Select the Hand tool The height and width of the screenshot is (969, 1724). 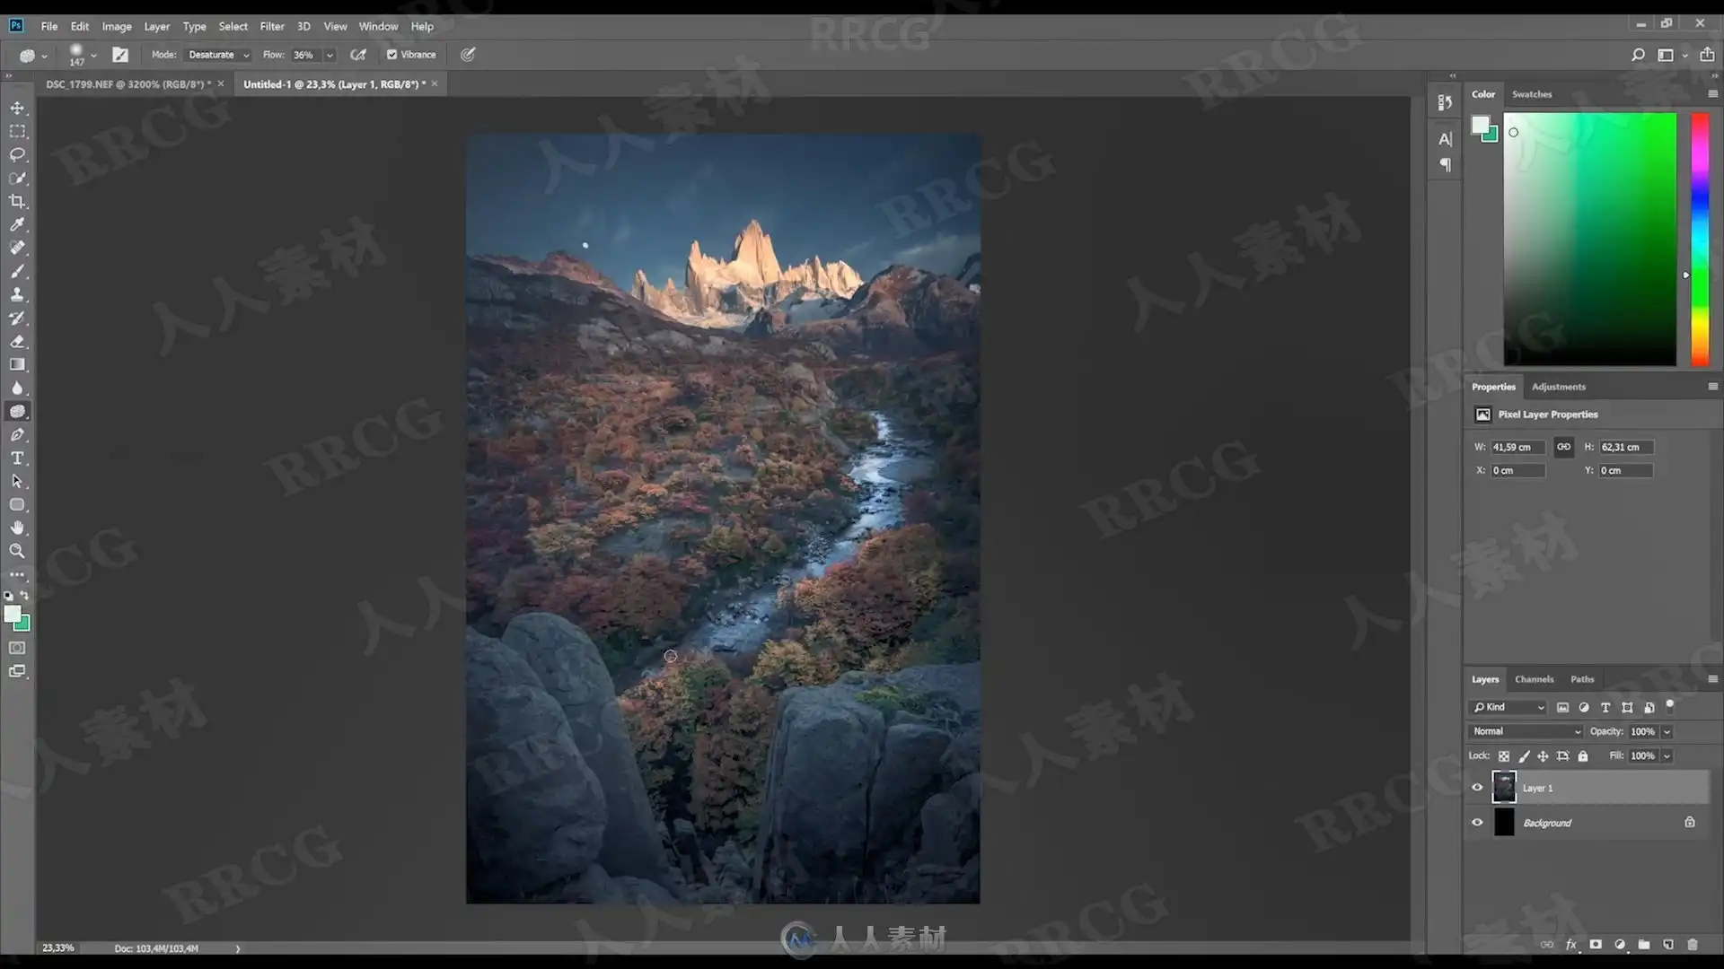pyautogui.click(x=17, y=528)
